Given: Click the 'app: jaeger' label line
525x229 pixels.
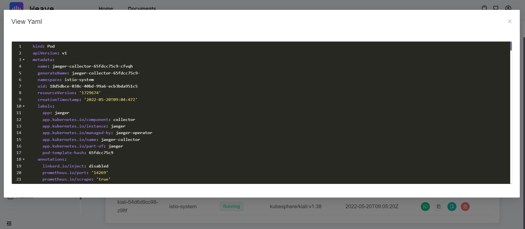Looking at the screenshot, I should (x=56, y=113).
